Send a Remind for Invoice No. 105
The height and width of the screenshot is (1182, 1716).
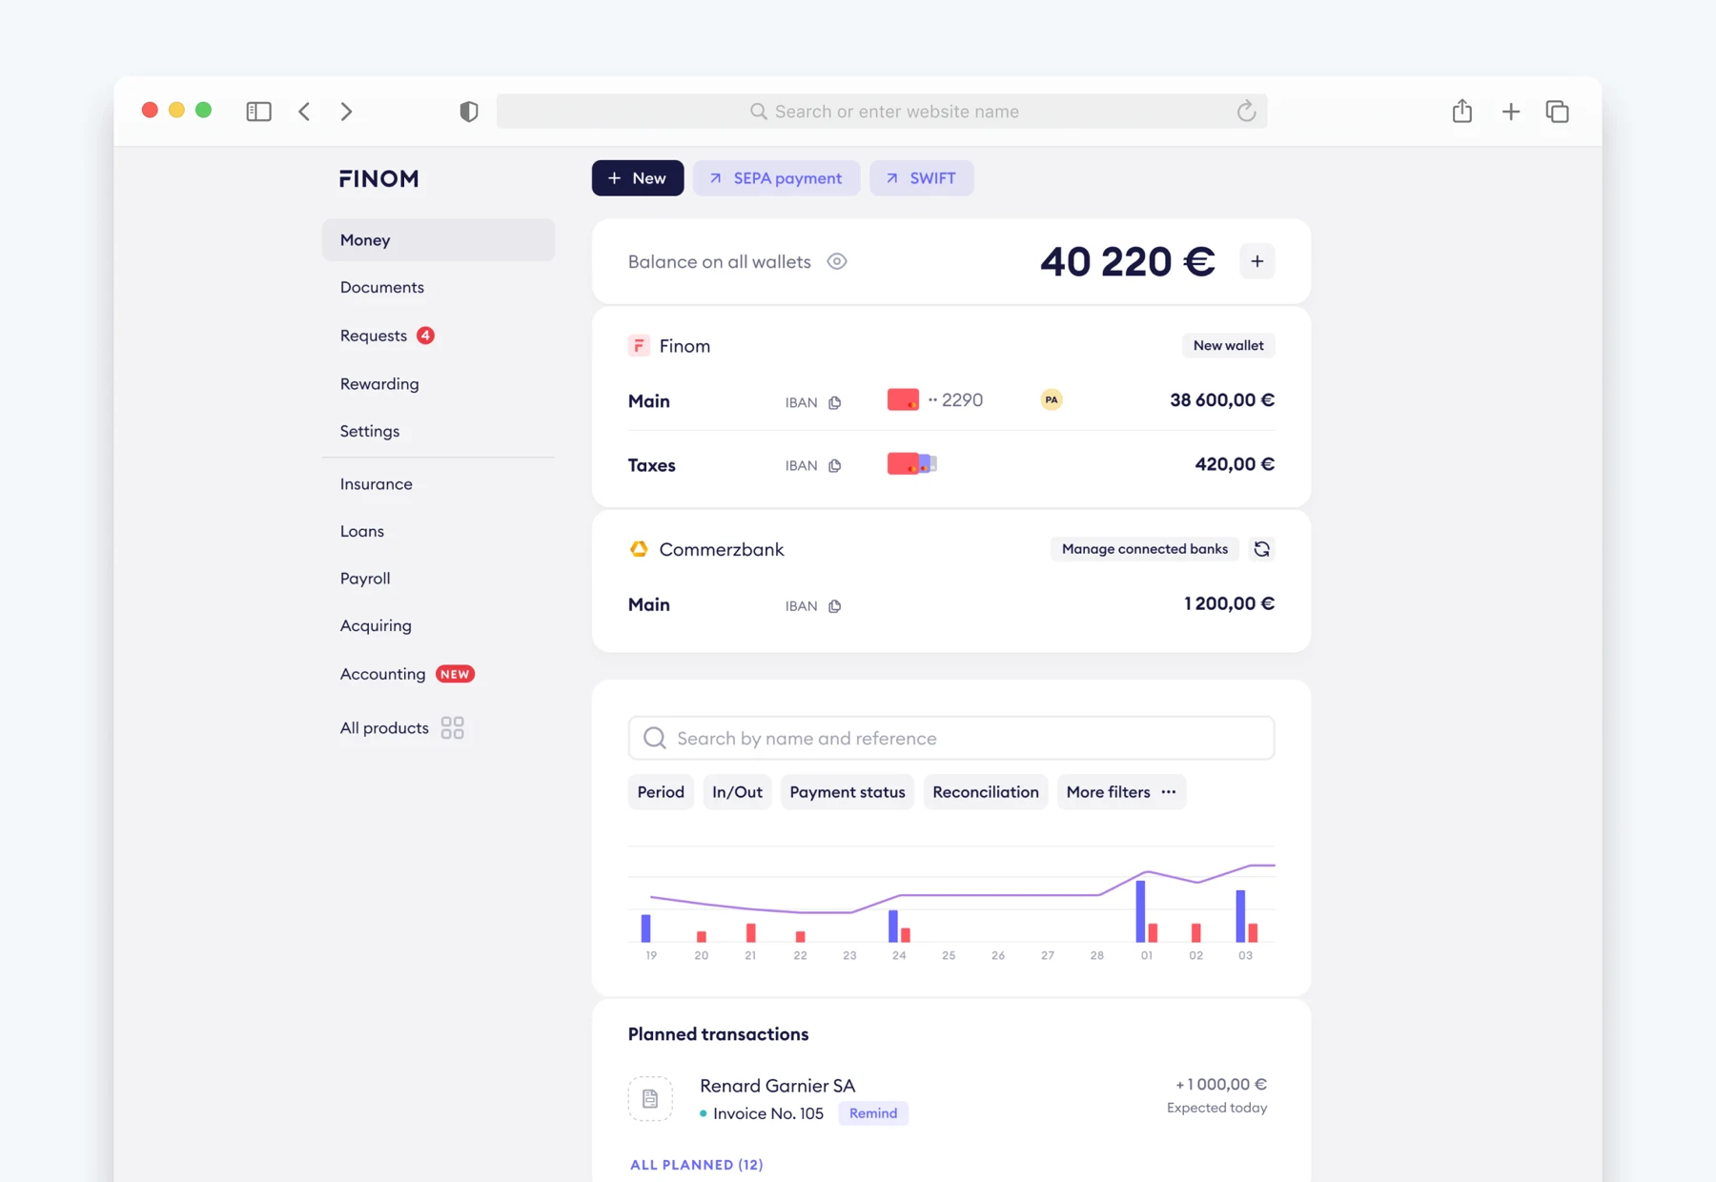coord(873,1113)
